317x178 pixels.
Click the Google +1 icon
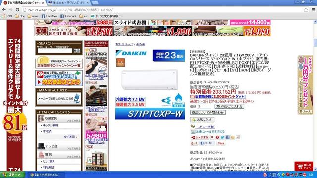[x=194, y=143]
